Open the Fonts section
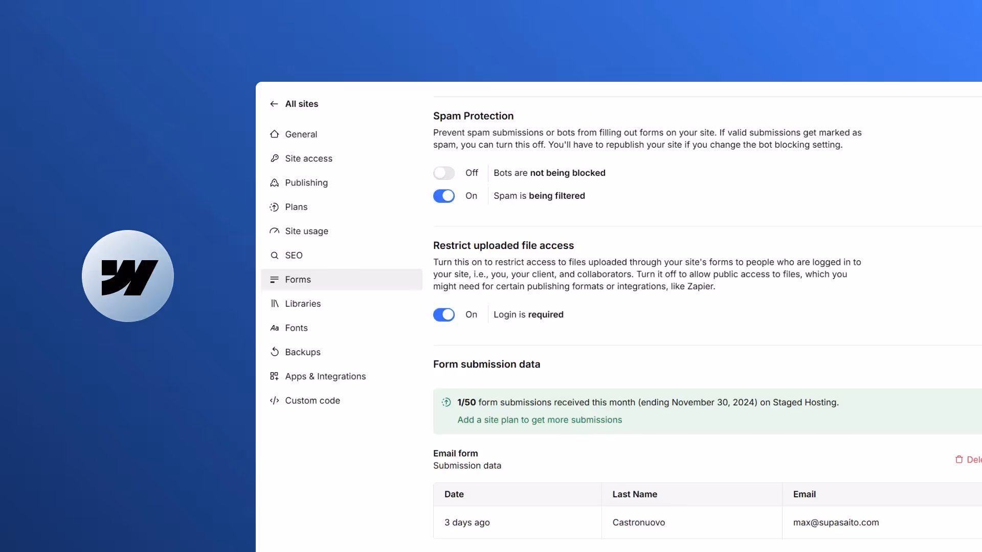The image size is (982, 552). coord(296,328)
